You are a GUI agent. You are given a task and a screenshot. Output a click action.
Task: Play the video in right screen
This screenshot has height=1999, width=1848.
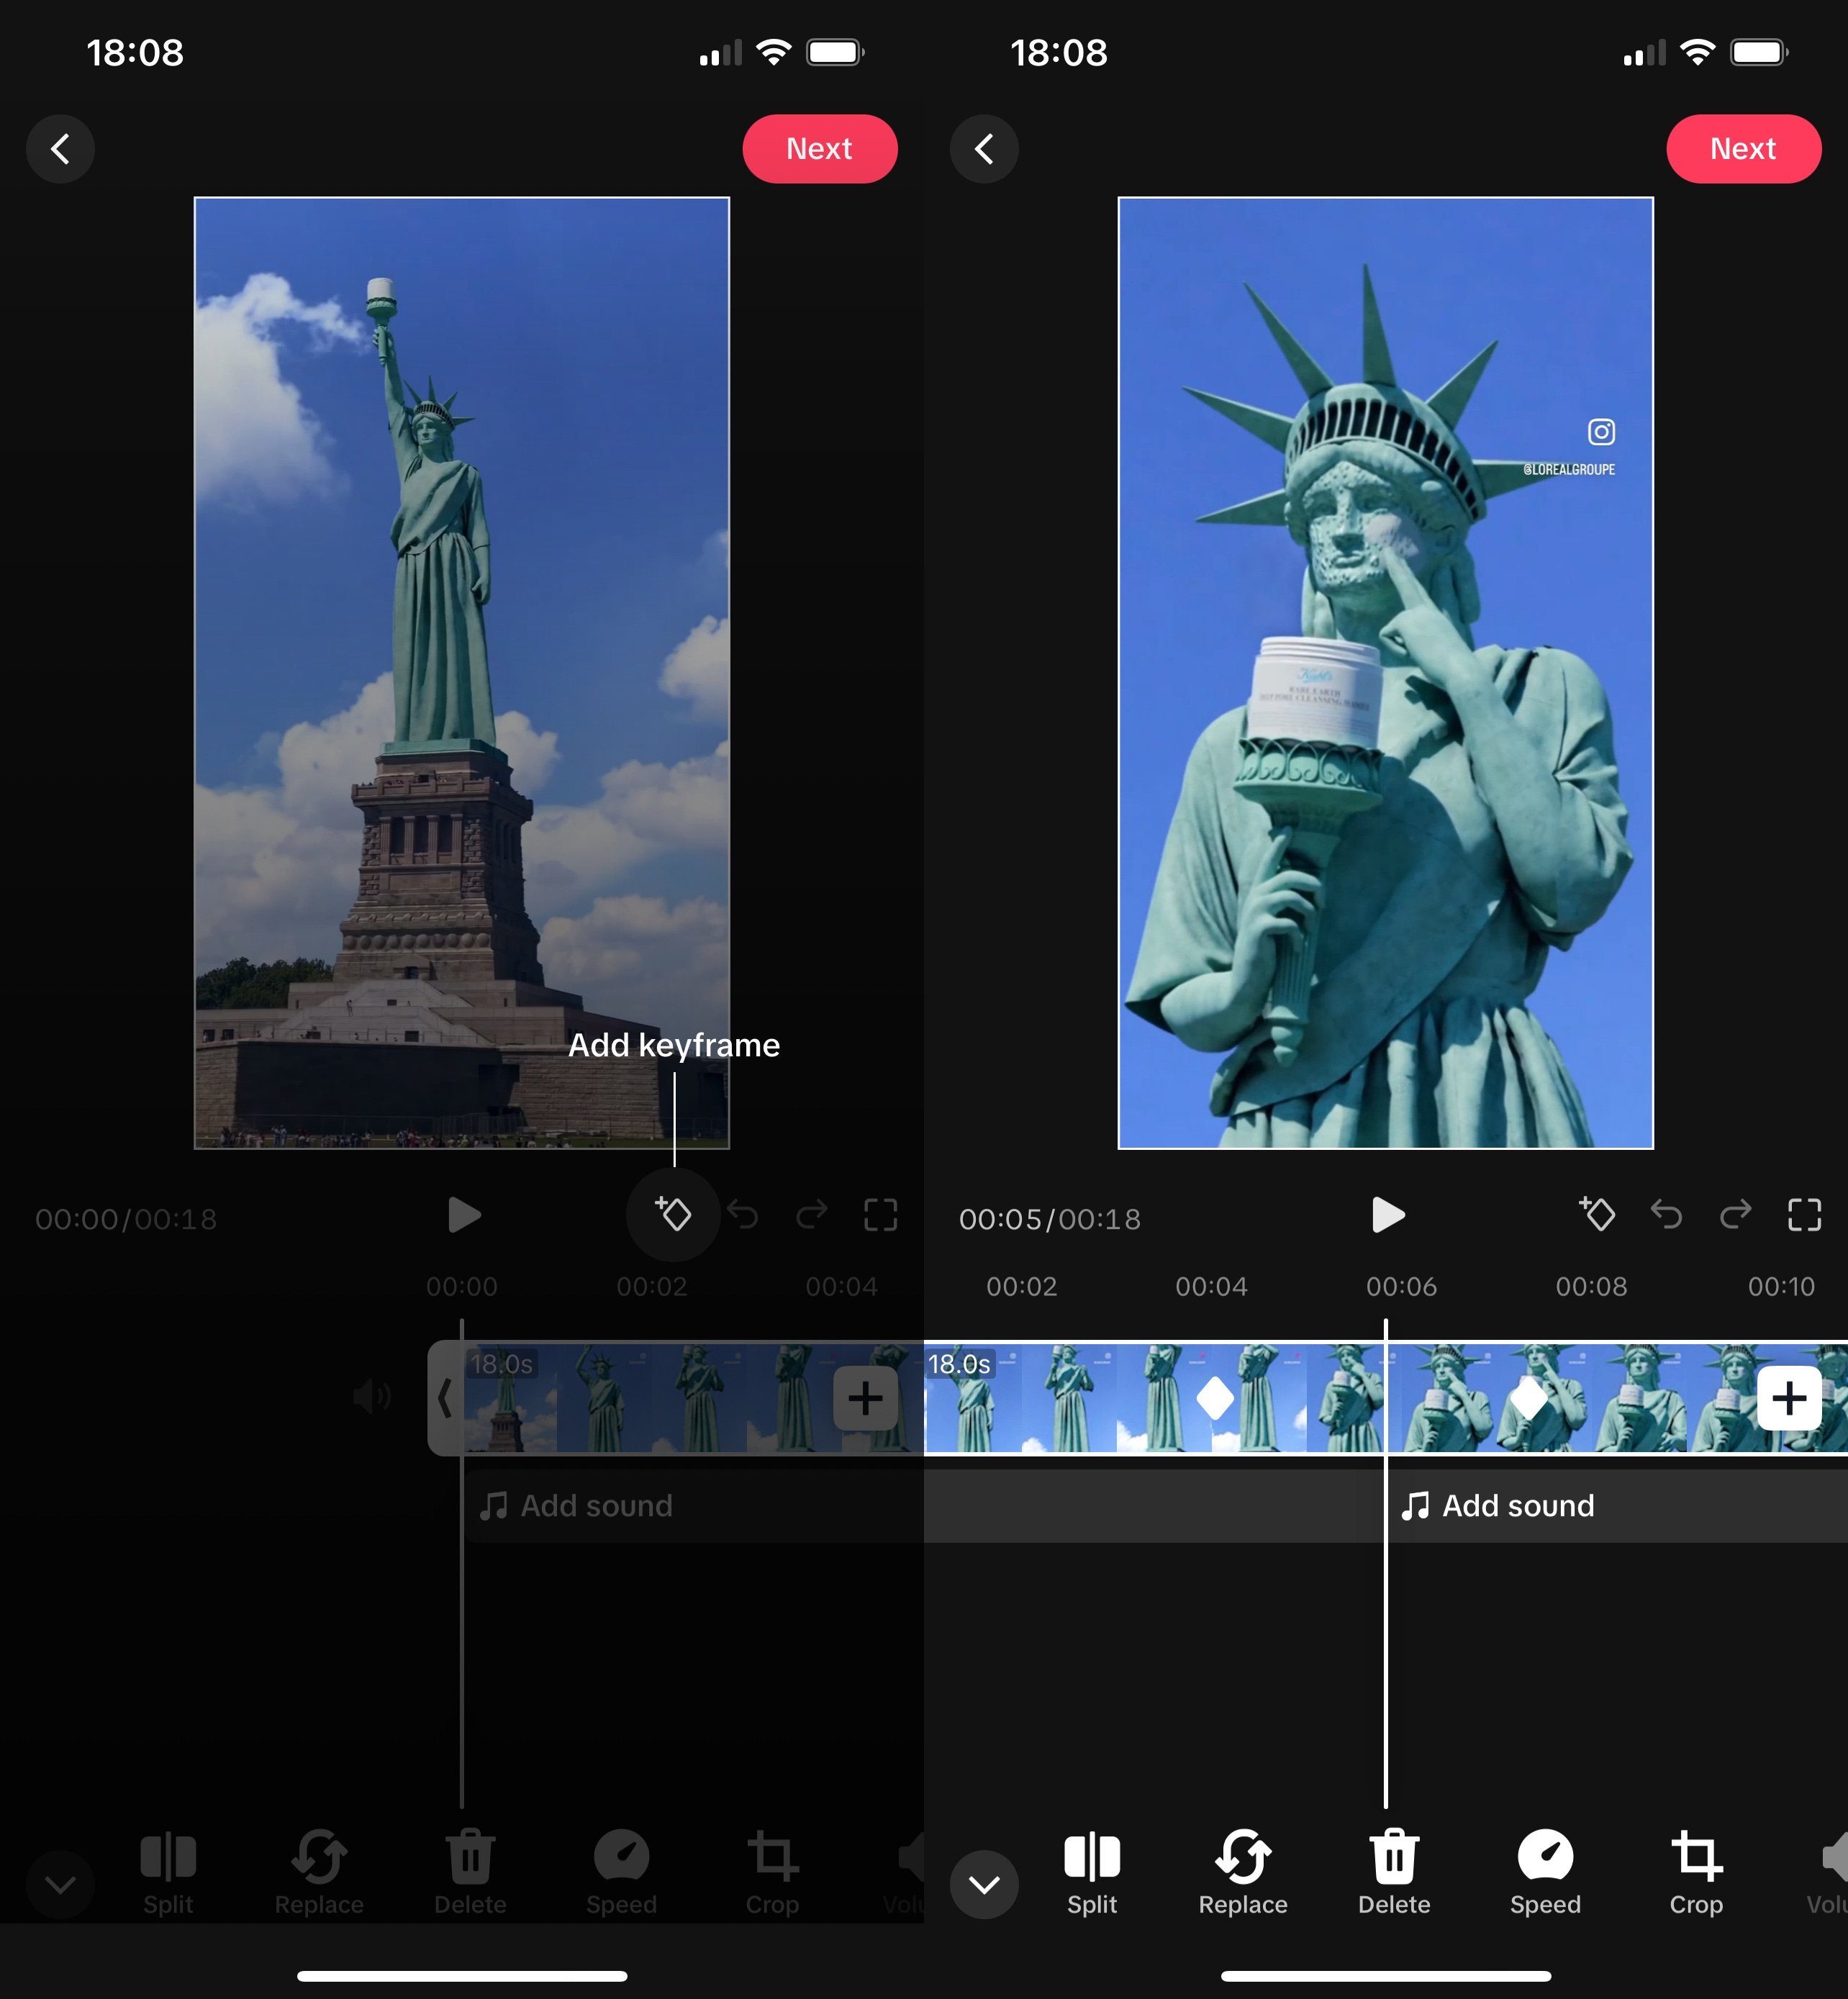point(1388,1215)
